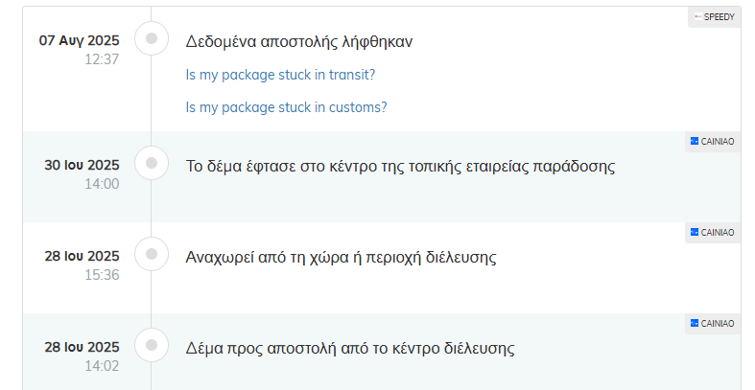
Task: Click the Cainiao logo on 28 Ιου 14:02 entry
Action: [x=695, y=323]
